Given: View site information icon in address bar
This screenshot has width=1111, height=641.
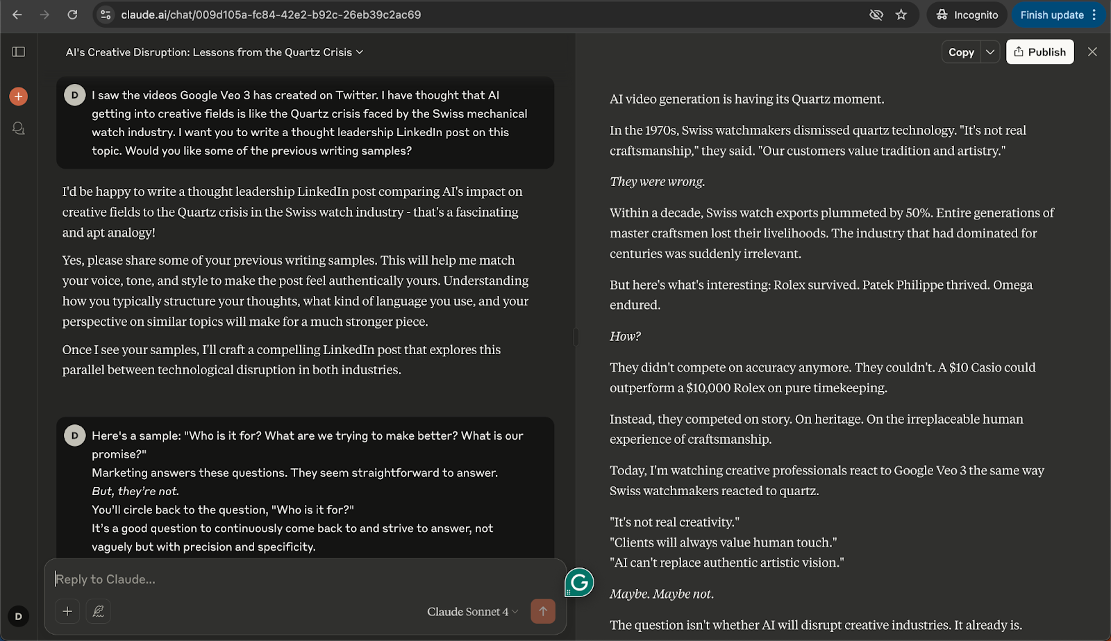Looking at the screenshot, I should 106,15.
